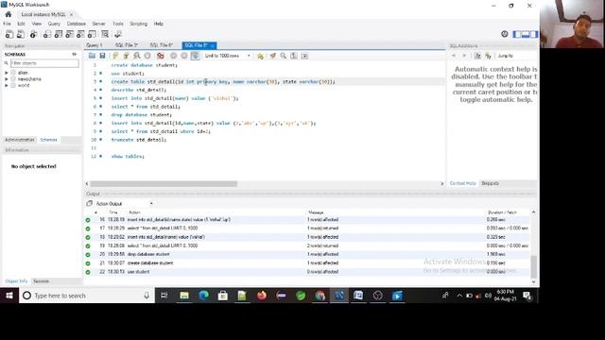Image resolution: width=605 pixels, height=340 pixels.
Task: Open the Snippets tab in SQL Additions
Action: [x=490, y=183]
